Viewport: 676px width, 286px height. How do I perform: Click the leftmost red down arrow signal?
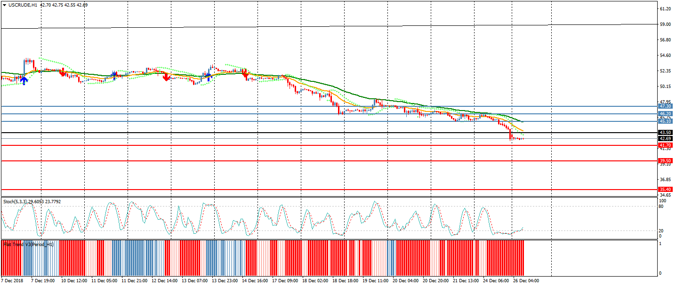point(62,73)
